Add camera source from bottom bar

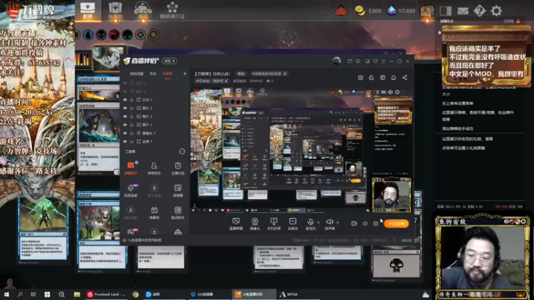click(x=255, y=224)
